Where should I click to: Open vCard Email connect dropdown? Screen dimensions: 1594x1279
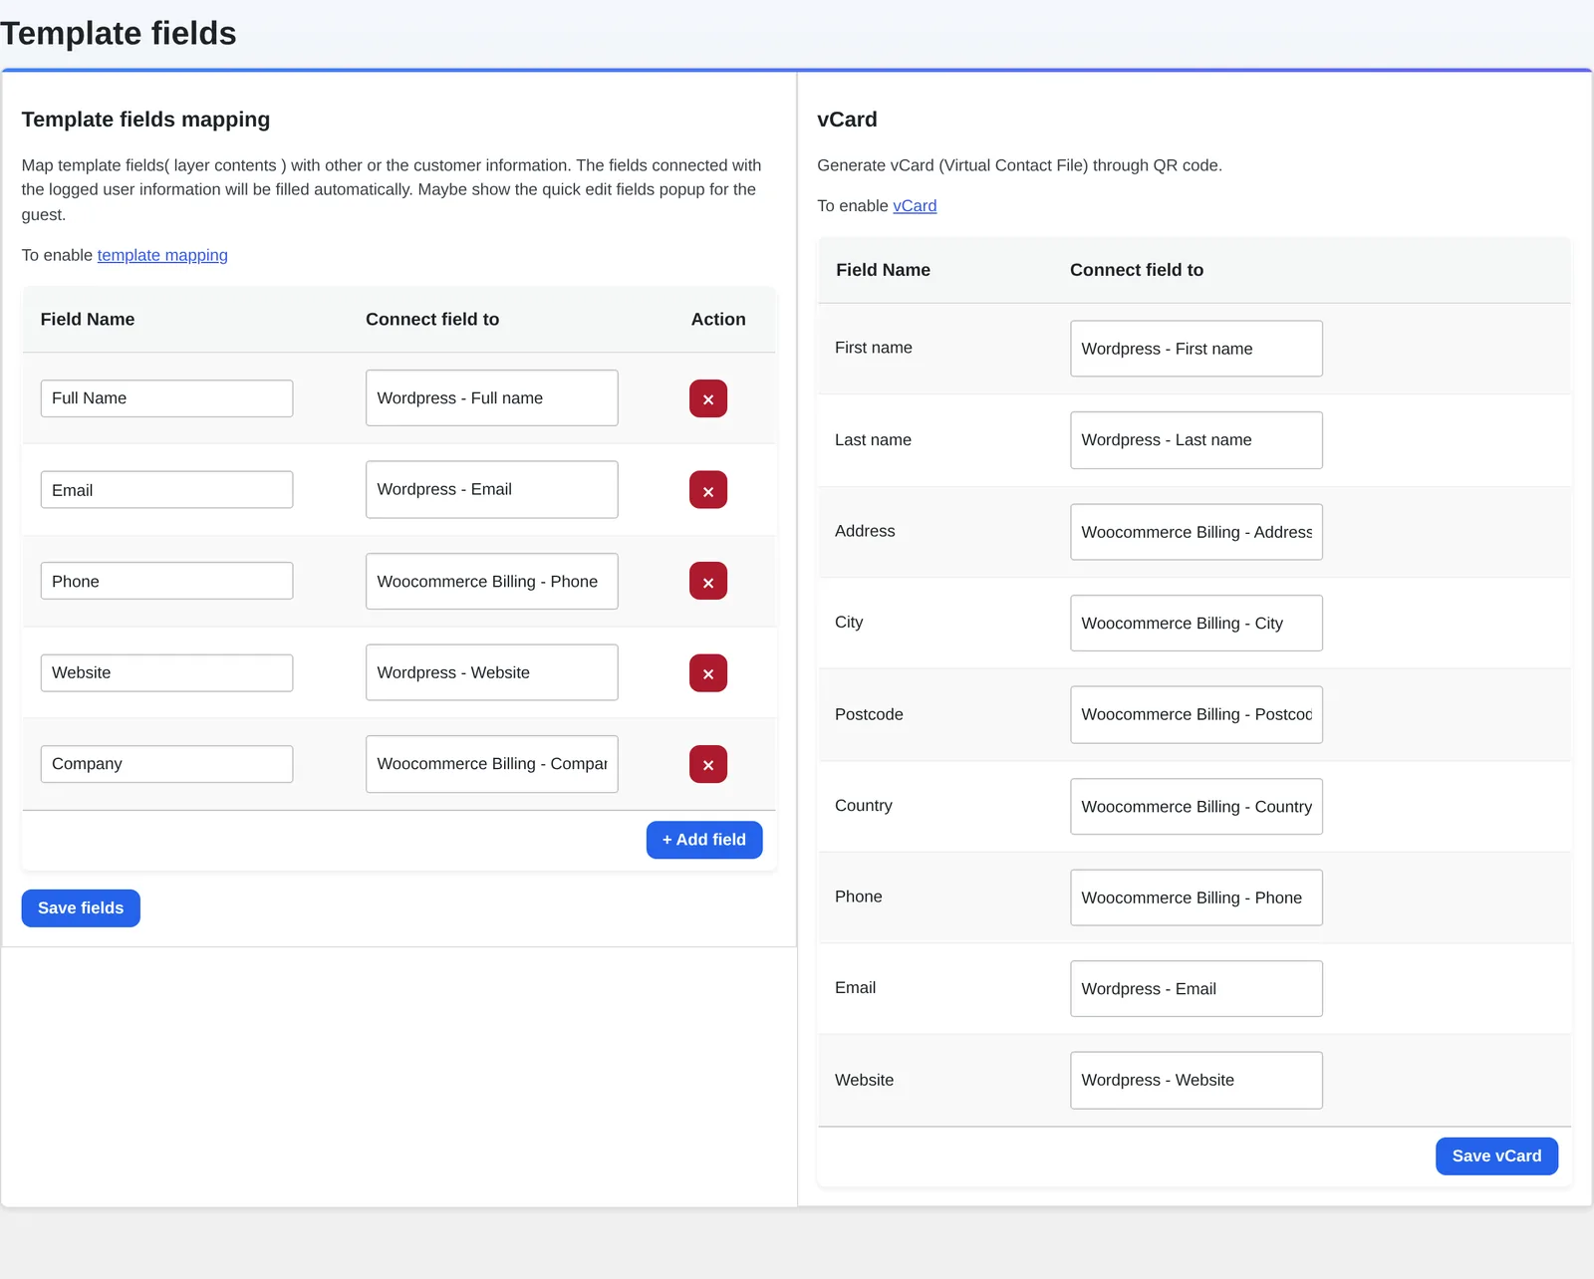point(1196,988)
